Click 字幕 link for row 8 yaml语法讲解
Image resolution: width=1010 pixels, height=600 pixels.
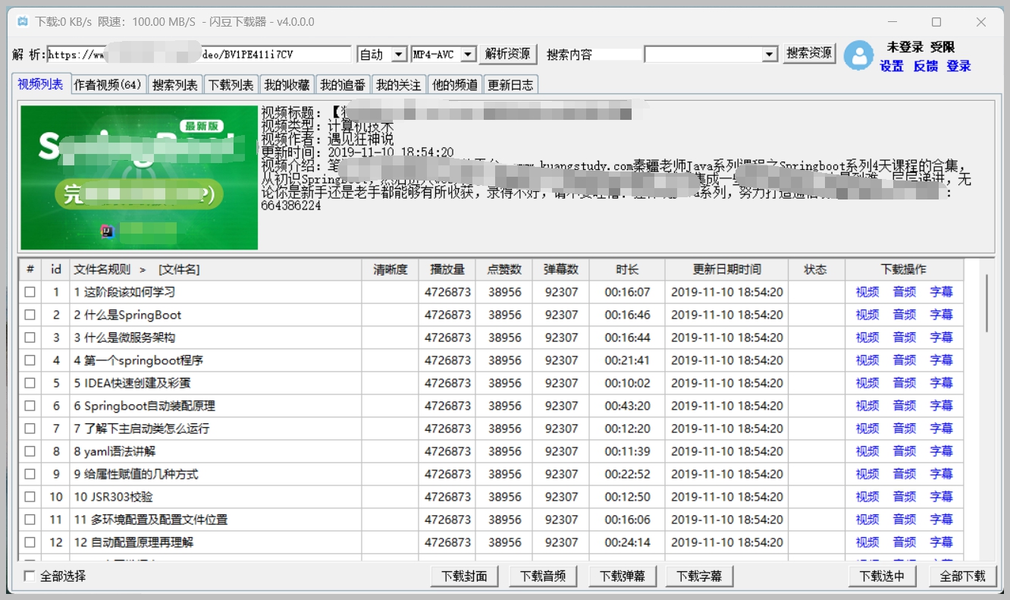(941, 451)
